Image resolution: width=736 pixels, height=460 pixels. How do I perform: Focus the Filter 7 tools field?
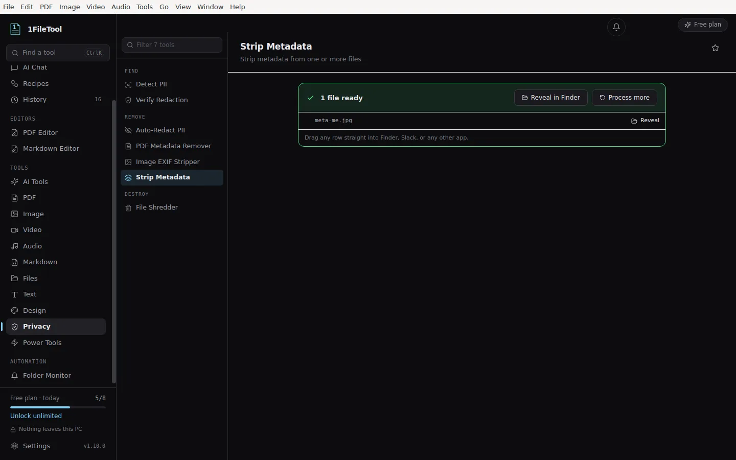tap(172, 45)
